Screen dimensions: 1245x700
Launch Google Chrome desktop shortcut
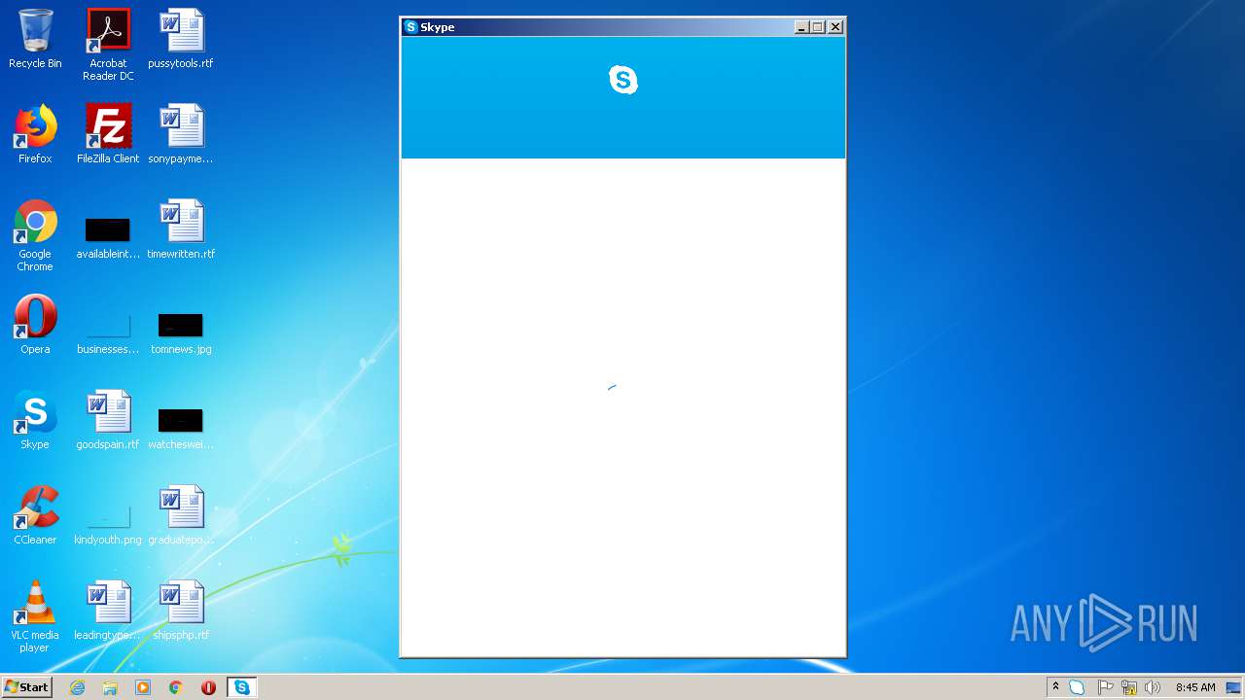point(35,235)
